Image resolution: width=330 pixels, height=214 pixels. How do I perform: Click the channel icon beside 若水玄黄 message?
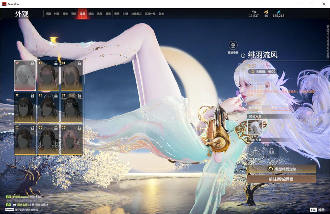pos(8,205)
